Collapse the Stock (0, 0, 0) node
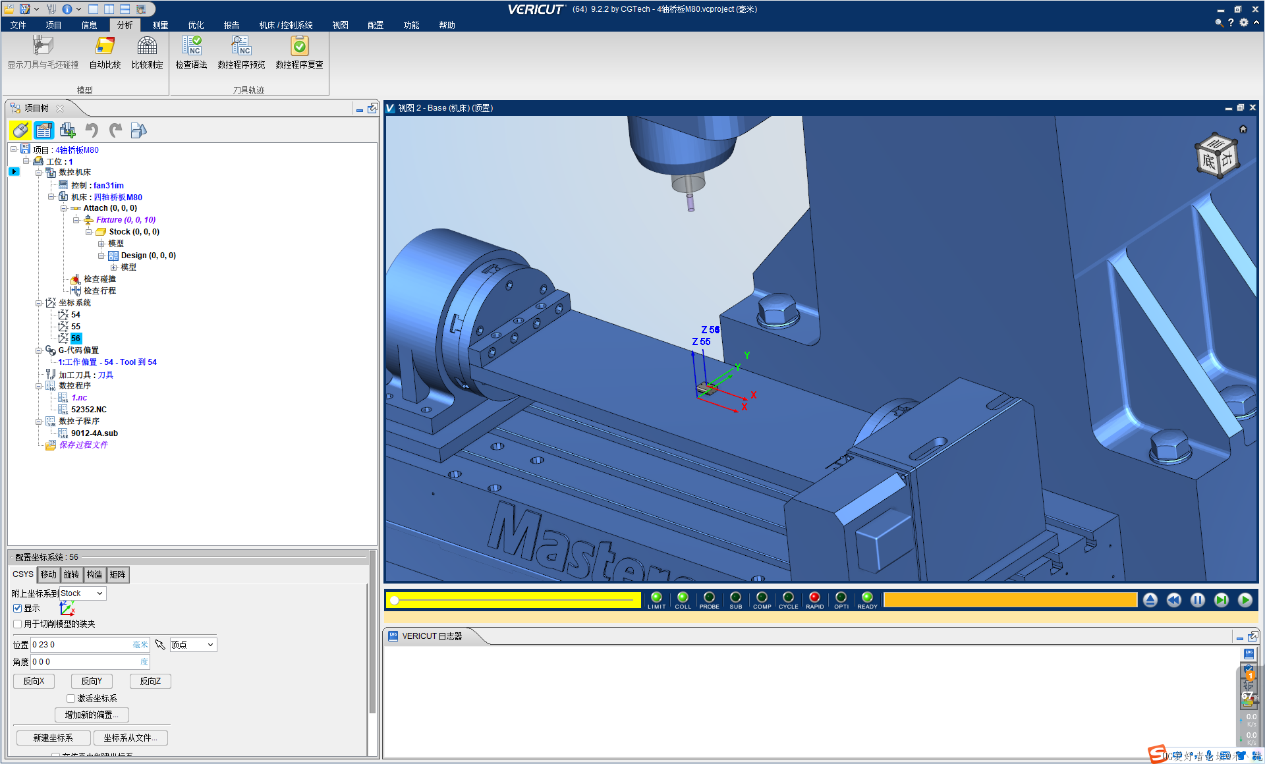This screenshot has width=1265, height=764. coord(88,232)
